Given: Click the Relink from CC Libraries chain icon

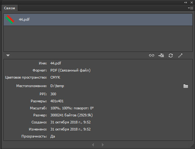Looking at the screenshot, I should click(x=152, y=55).
